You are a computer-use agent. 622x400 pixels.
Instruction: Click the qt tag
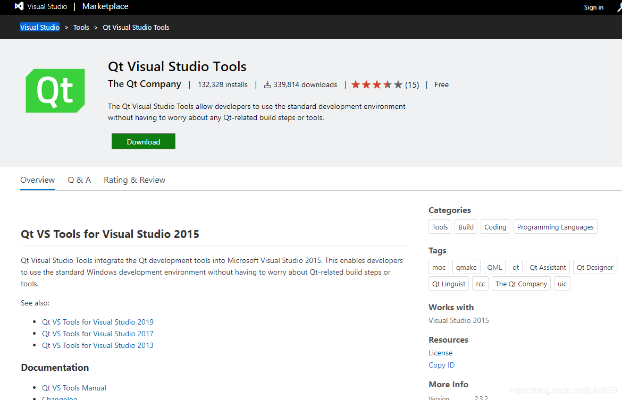click(516, 267)
